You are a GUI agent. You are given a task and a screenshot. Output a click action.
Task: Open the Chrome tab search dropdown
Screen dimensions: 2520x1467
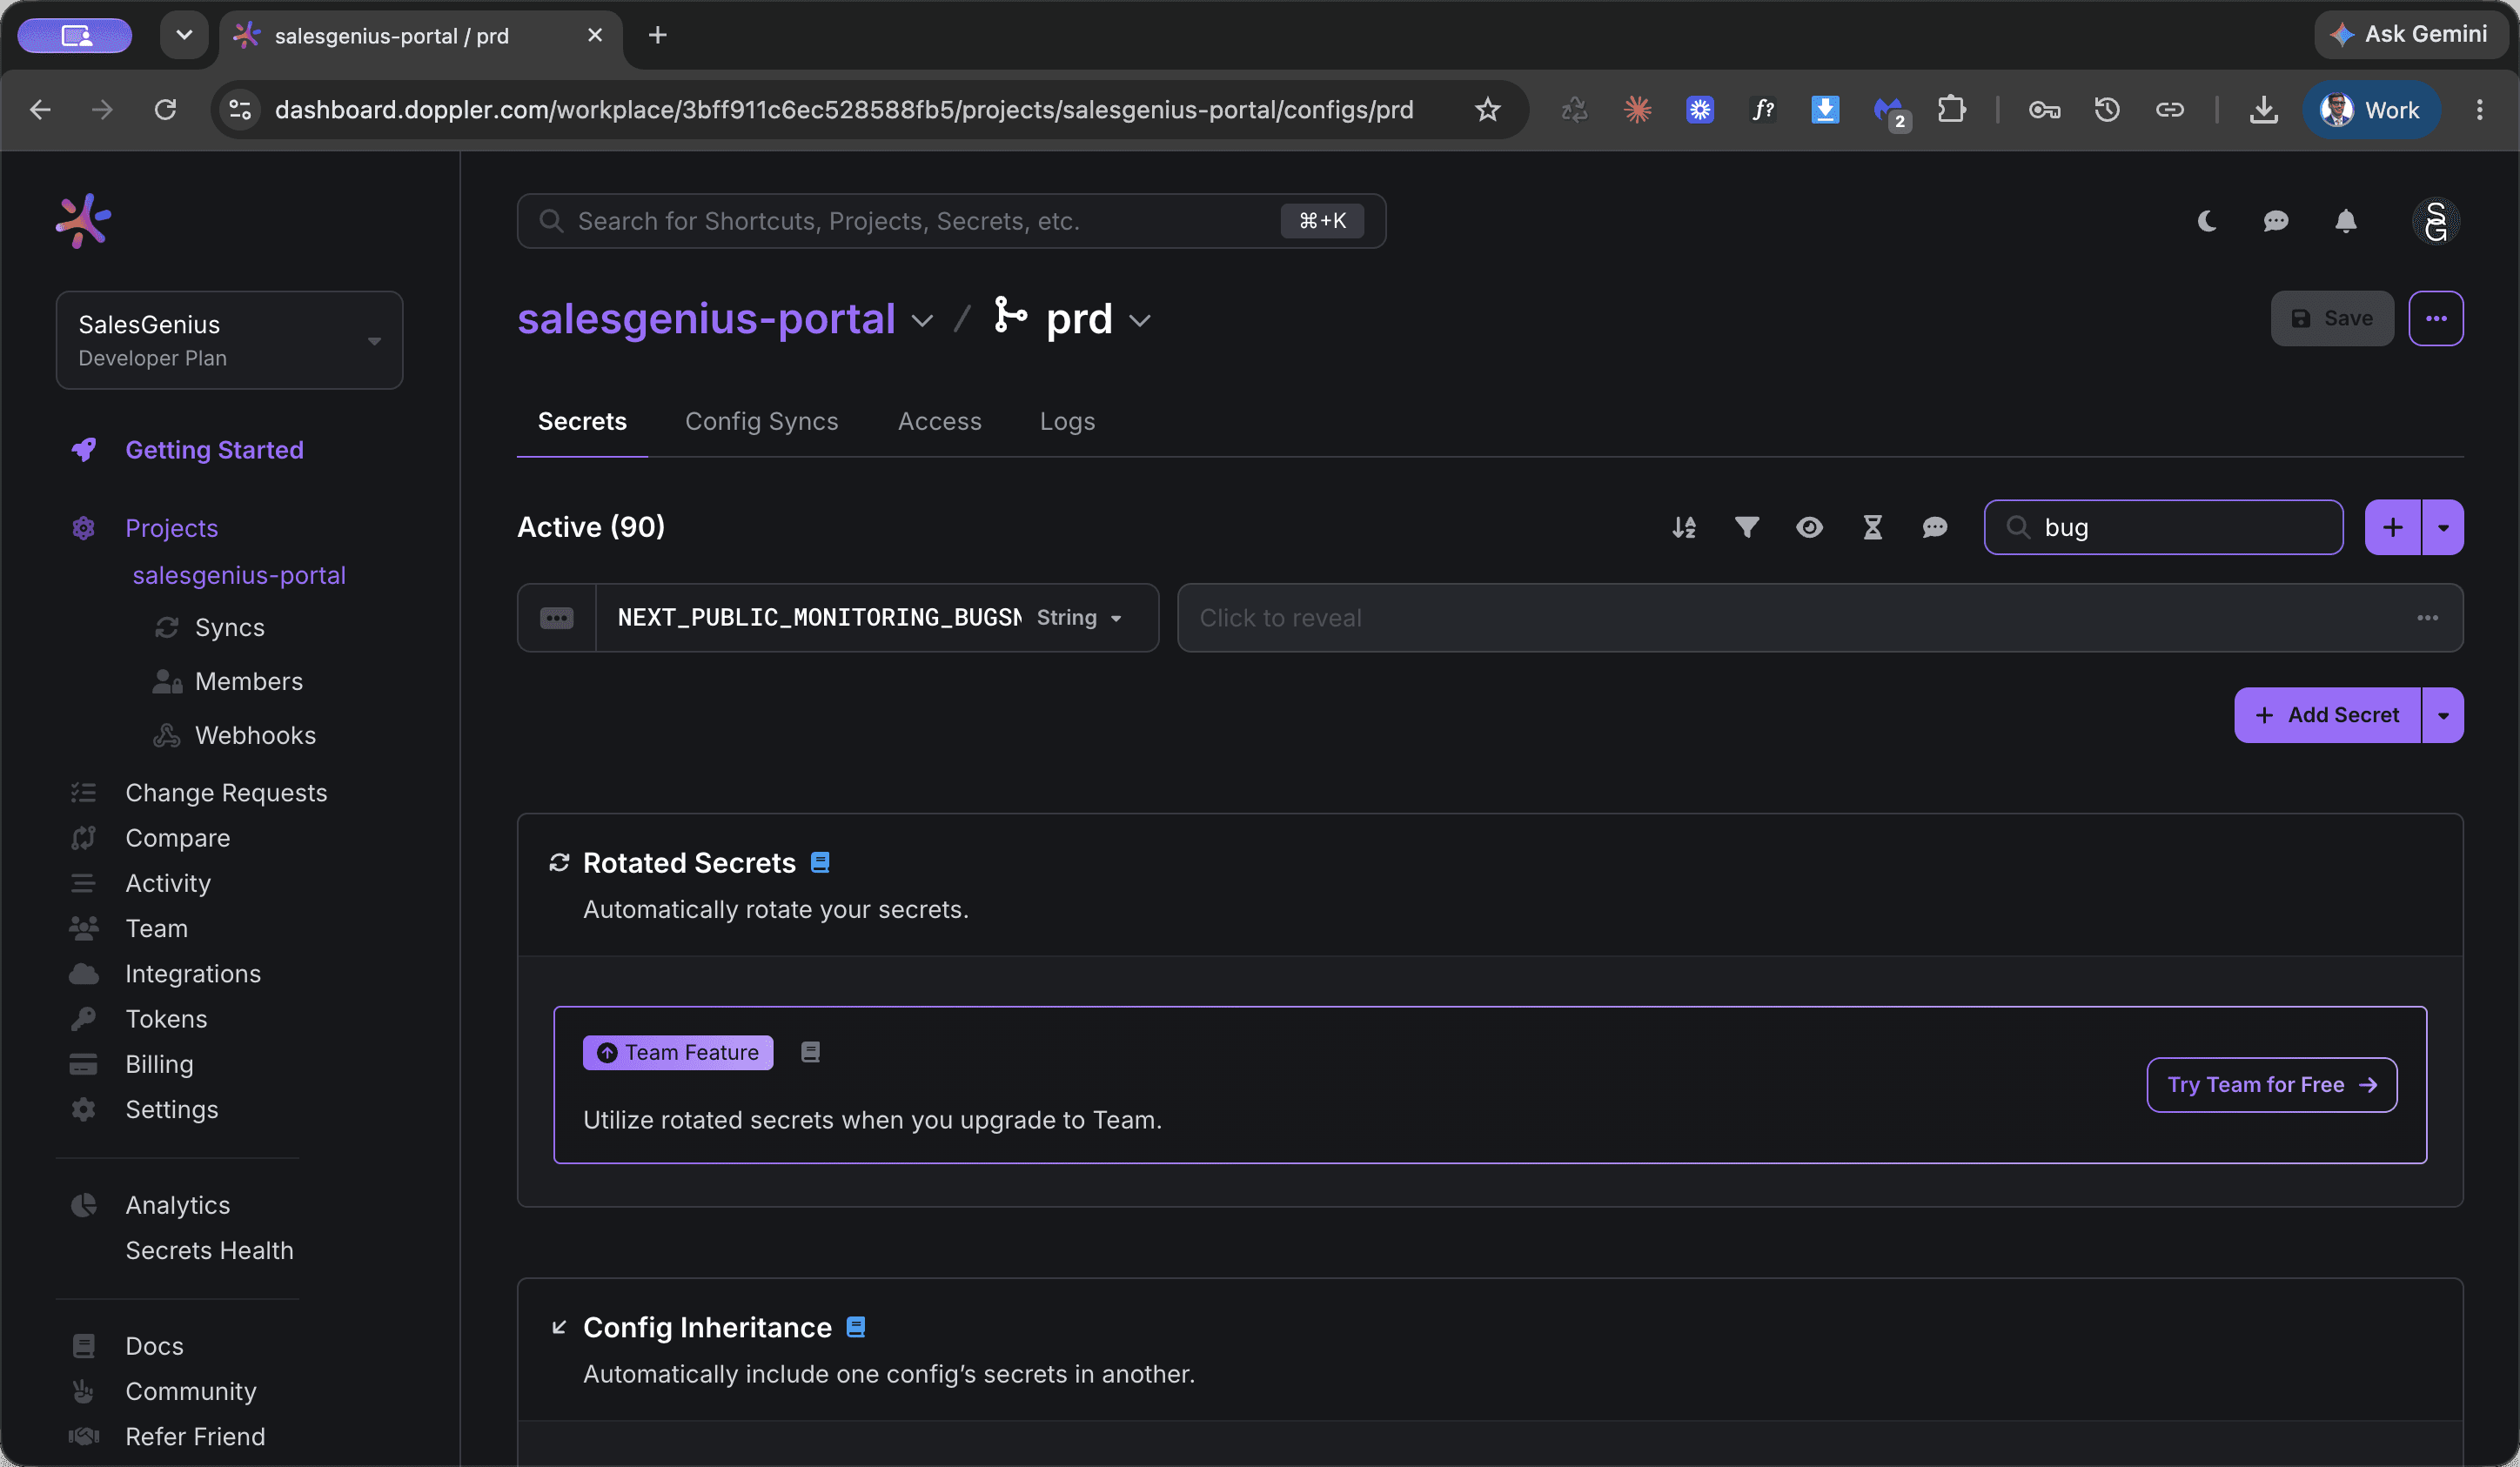click(184, 35)
